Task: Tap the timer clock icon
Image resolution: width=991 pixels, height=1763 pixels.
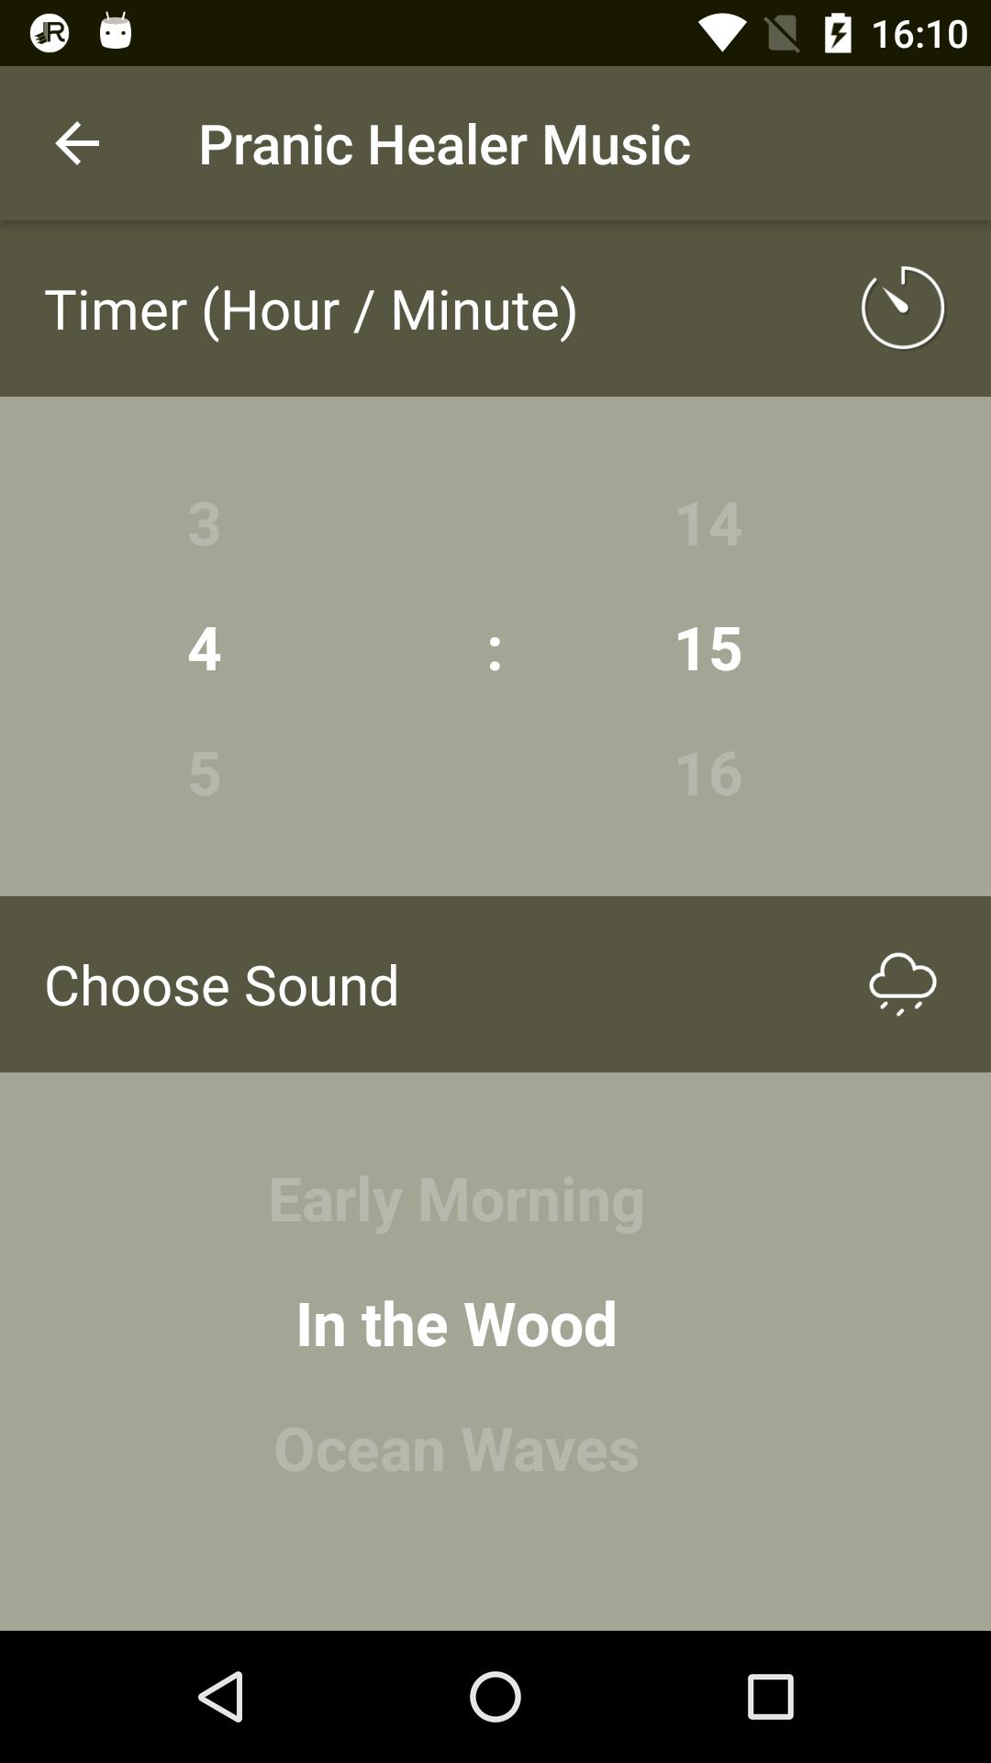Action: [902, 309]
